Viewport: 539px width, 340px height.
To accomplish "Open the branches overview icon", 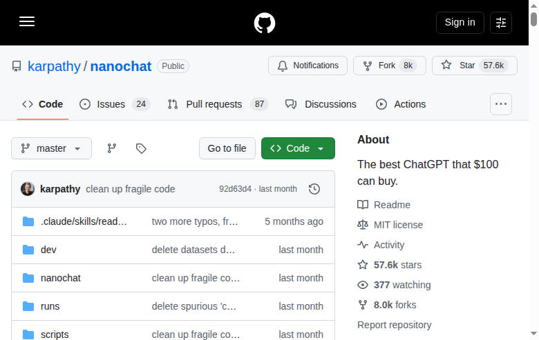I will click(x=112, y=148).
